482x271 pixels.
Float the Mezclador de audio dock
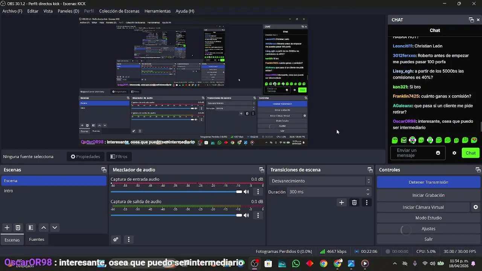pos(261,170)
